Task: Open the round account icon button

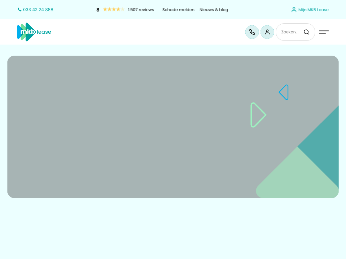Action: [x=267, y=32]
